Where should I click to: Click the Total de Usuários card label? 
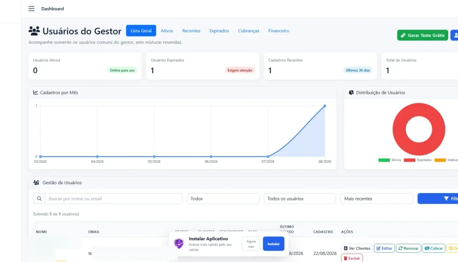(x=401, y=60)
